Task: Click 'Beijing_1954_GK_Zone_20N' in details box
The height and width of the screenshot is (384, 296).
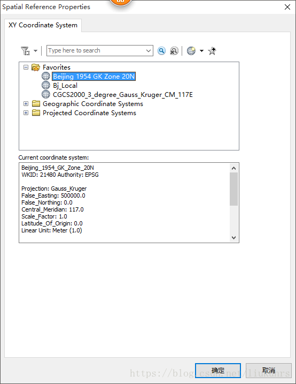Action: (58, 168)
